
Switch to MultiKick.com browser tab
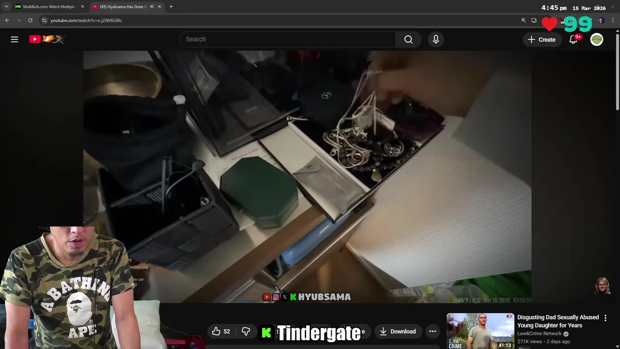tap(48, 7)
